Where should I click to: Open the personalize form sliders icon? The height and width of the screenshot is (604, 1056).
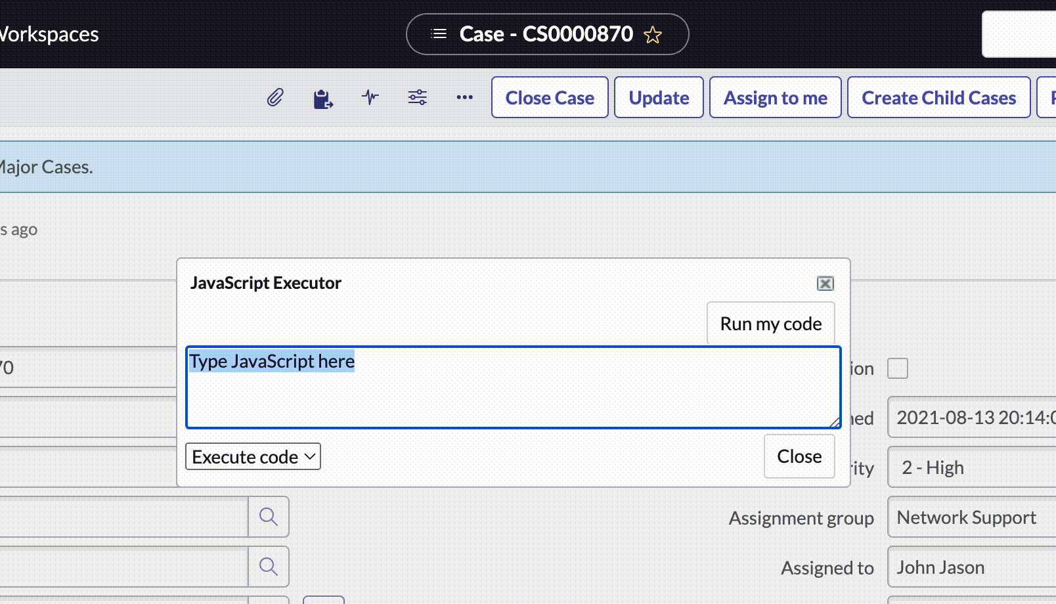418,98
